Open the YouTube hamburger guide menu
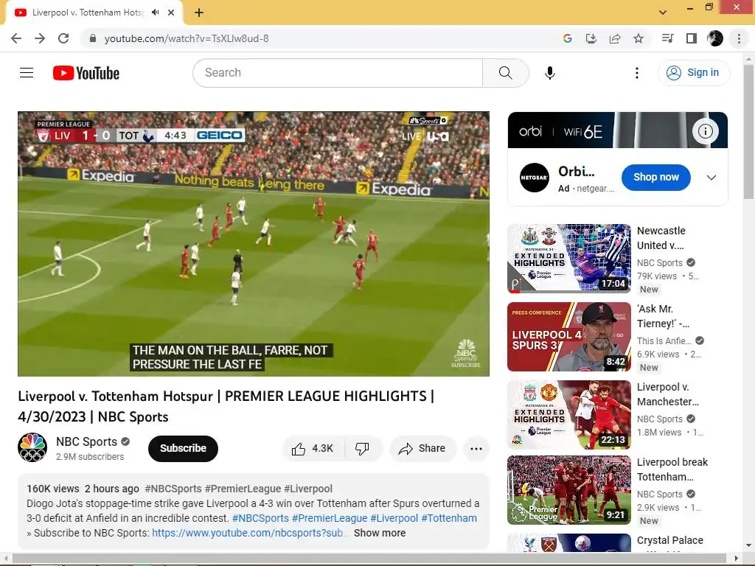 (x=27, y=73)
